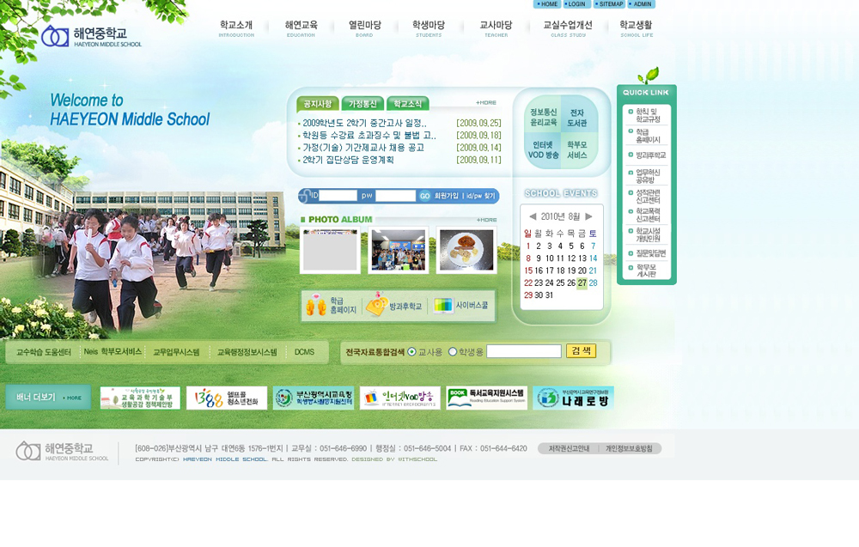Click the GO login button

click(x=424, y=196)
